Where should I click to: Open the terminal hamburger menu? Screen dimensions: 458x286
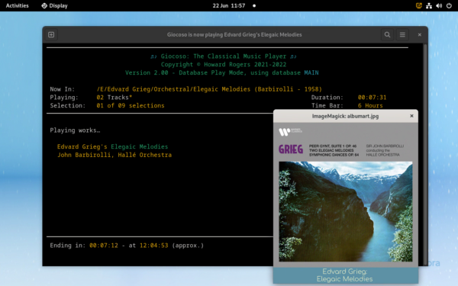click(402, 35)
